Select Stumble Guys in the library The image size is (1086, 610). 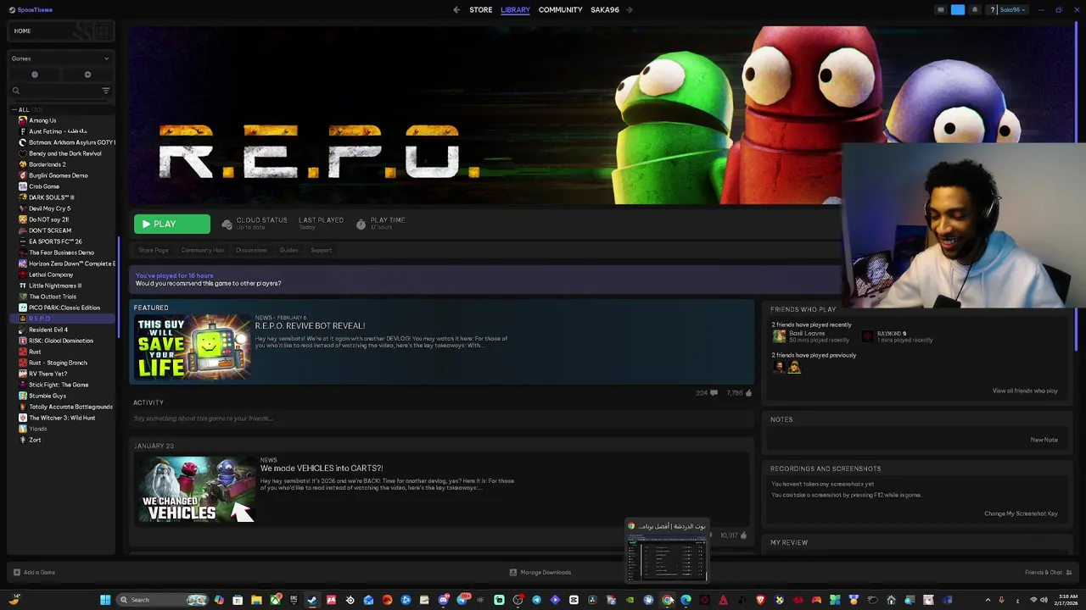click(x=48, y=396)
